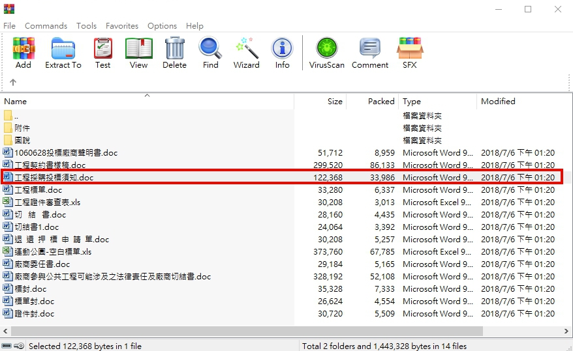Click the Add archive toolbar icon
Viewport: 573px width, 351px height.
coord(23,48)
